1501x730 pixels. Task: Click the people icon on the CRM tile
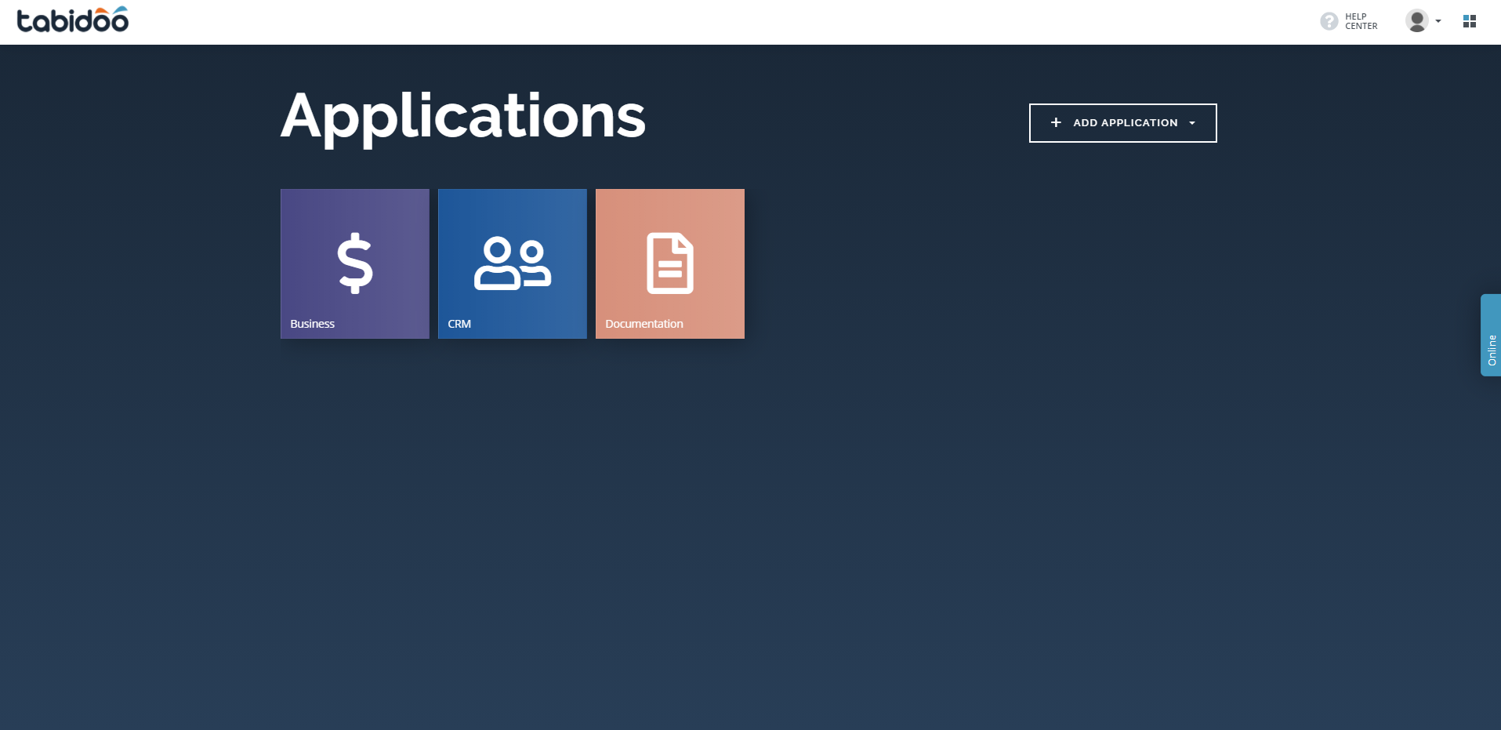click(x=512, y=264)
